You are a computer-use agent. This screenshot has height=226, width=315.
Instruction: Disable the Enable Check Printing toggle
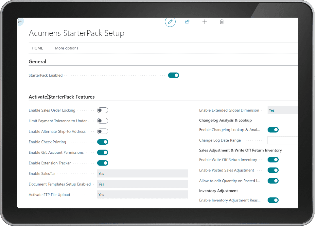click(103, 142)
